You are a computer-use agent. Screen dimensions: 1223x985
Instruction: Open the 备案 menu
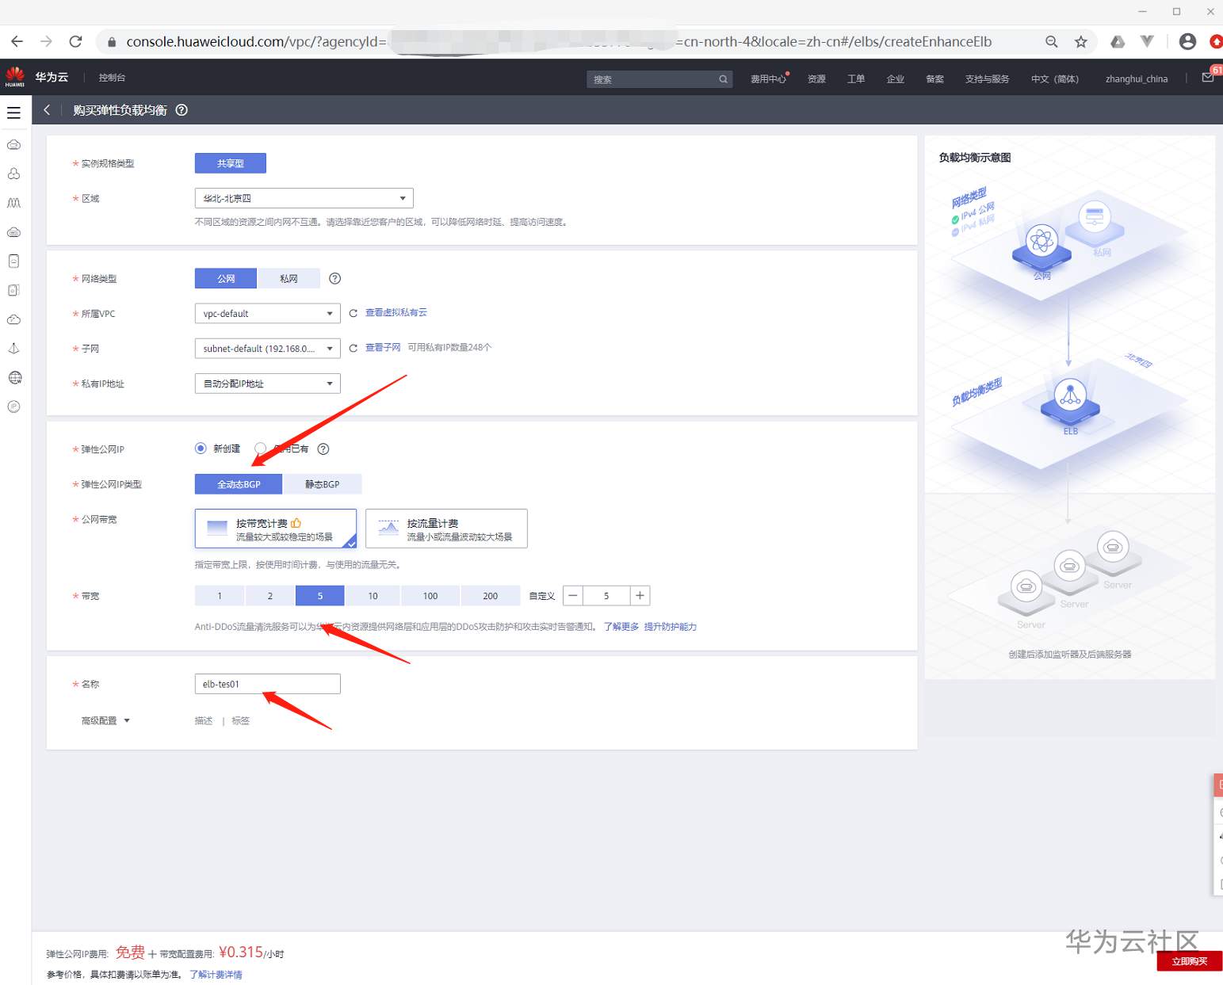(x=935, y=78)
